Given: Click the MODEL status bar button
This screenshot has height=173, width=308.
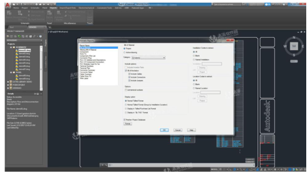Looking at the screenshot, I should pyautogui.click(x=214, y=169).
